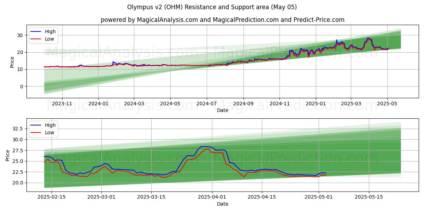The image size is (424, 212).
Task: Click the '2025-03-01' date tick label
Action: (102, 197)
